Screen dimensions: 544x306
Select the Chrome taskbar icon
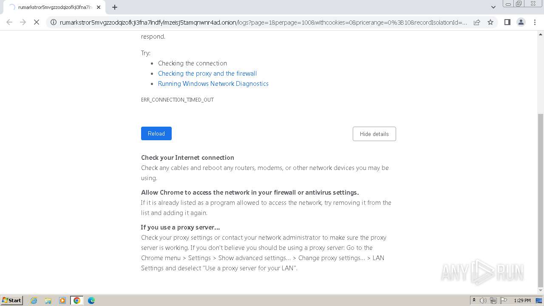(x=77, y=300)
